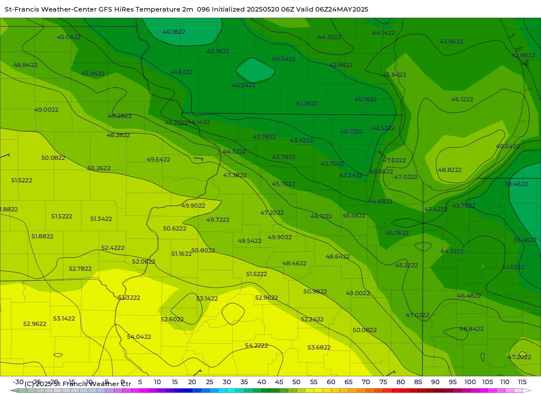The height and width of the screenshot is (394, 541).
Task: Click the 42.5222 temperature label
Action: click(x=383, y=128)
